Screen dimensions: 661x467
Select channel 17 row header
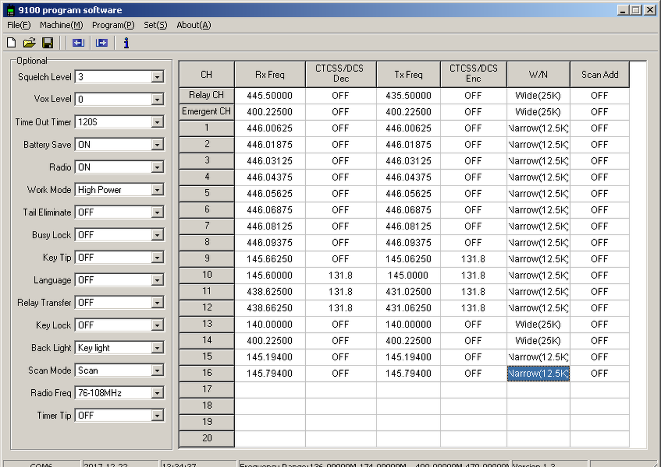(x=207, y=390)
